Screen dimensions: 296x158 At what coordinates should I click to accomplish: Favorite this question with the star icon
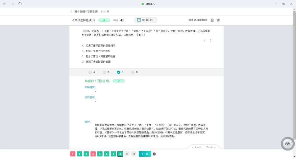[x=218, y=20]
